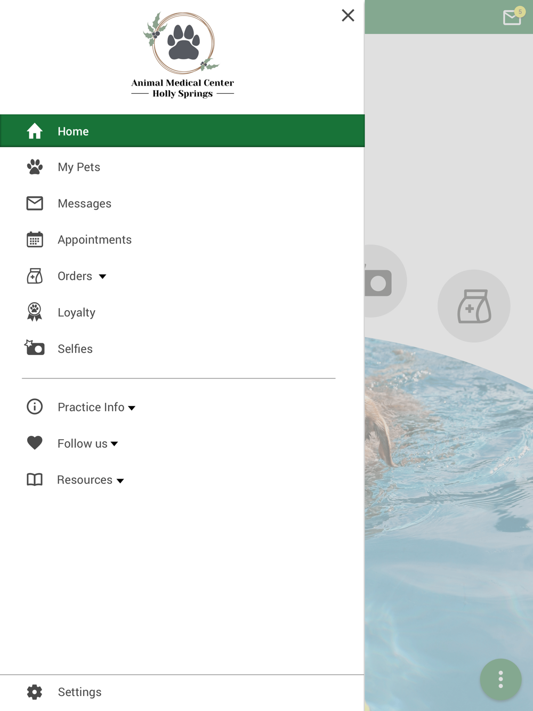The width and height of the screenshot is (533, 711).
Task: Go to Messages in the side menu
Action: point(182,203)
